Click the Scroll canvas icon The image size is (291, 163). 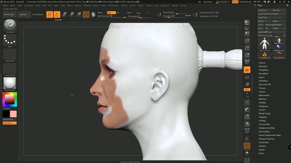point(247,34)
